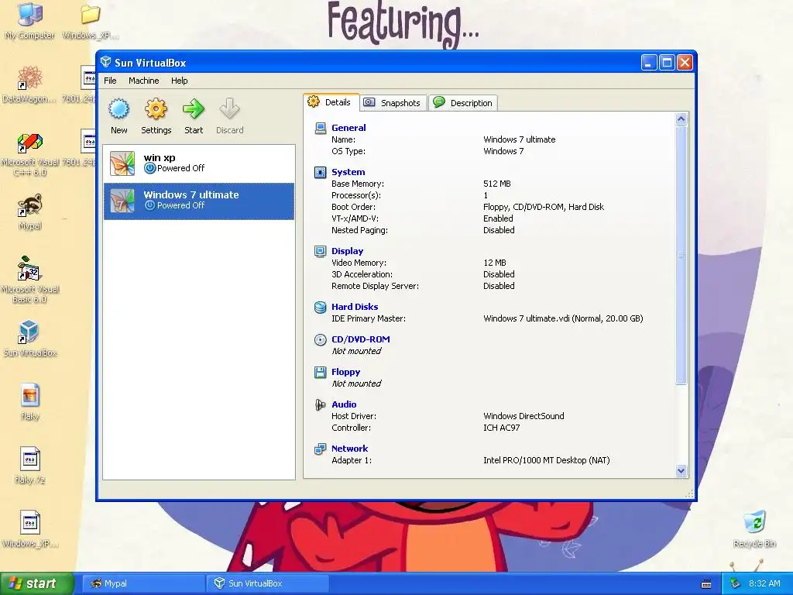Start the VM with the green arrow

point(193,108)
